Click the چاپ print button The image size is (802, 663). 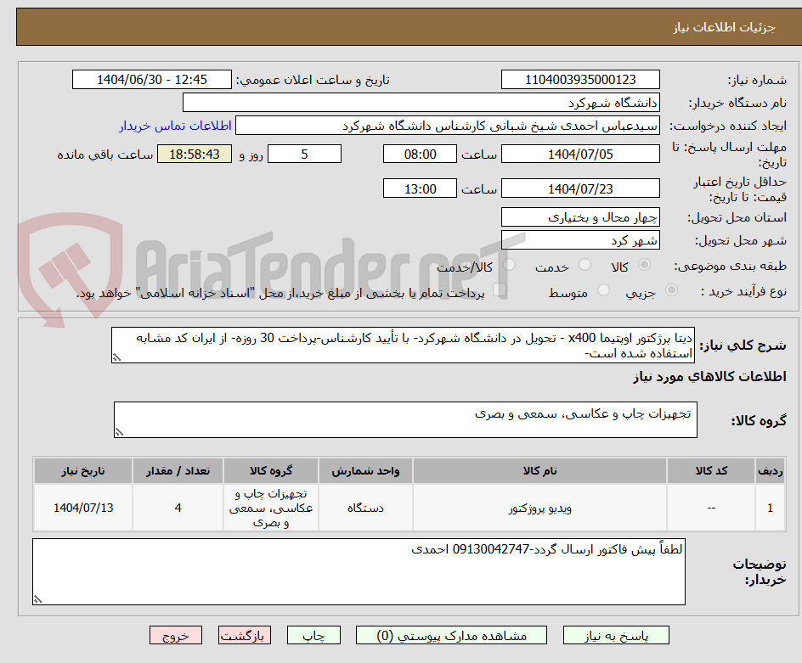(x=313, y=635)
